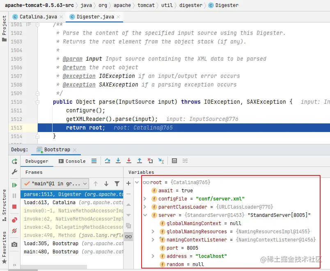
Task: Click Show Execution Point icon
Action: click(x=94, y=161)
